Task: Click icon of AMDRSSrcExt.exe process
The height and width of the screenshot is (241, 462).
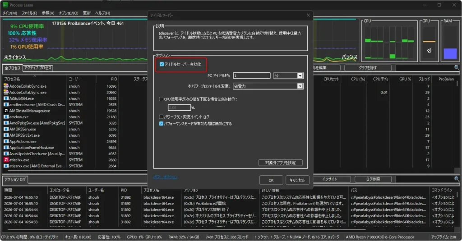Action: (6, 135)
